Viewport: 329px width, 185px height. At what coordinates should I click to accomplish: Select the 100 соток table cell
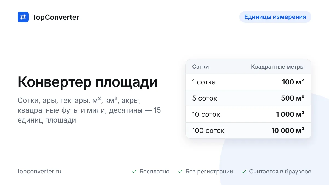point(208,130)
